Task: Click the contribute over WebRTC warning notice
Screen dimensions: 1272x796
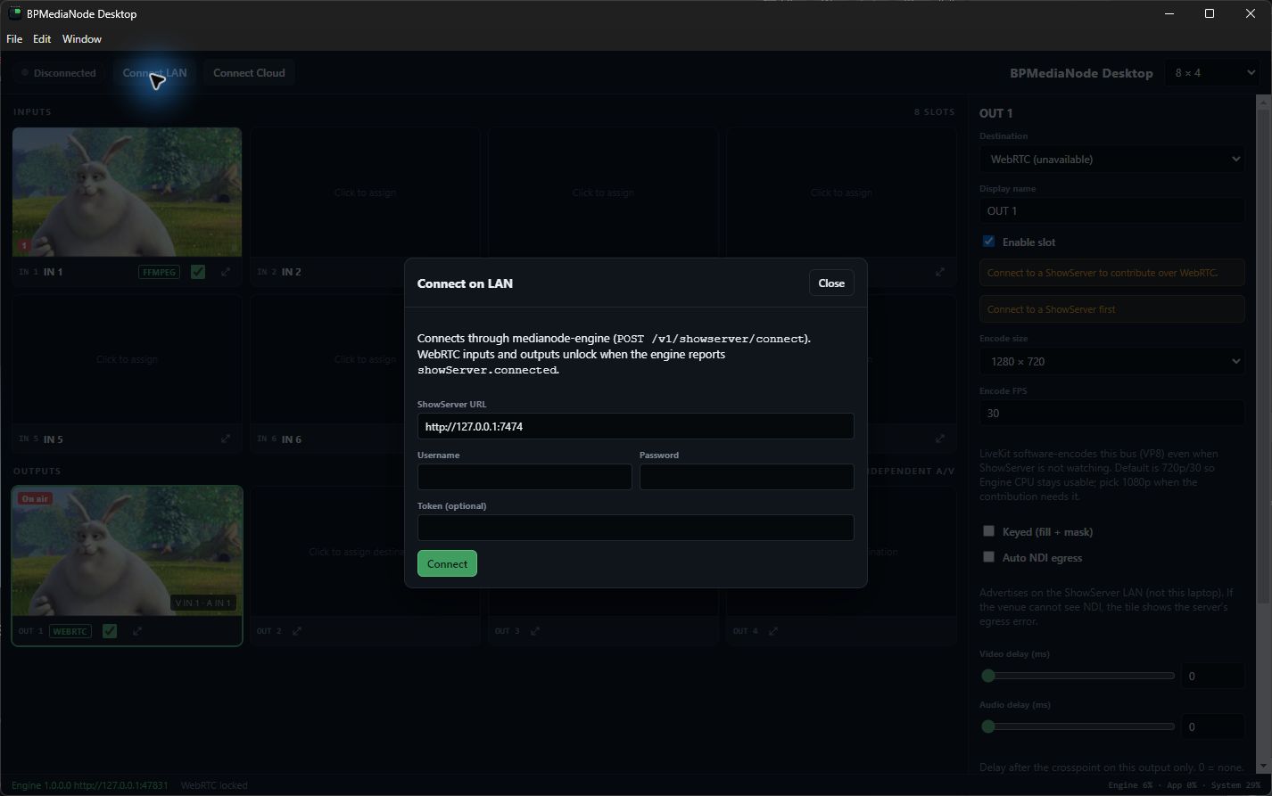Action: pos(1111,273)
